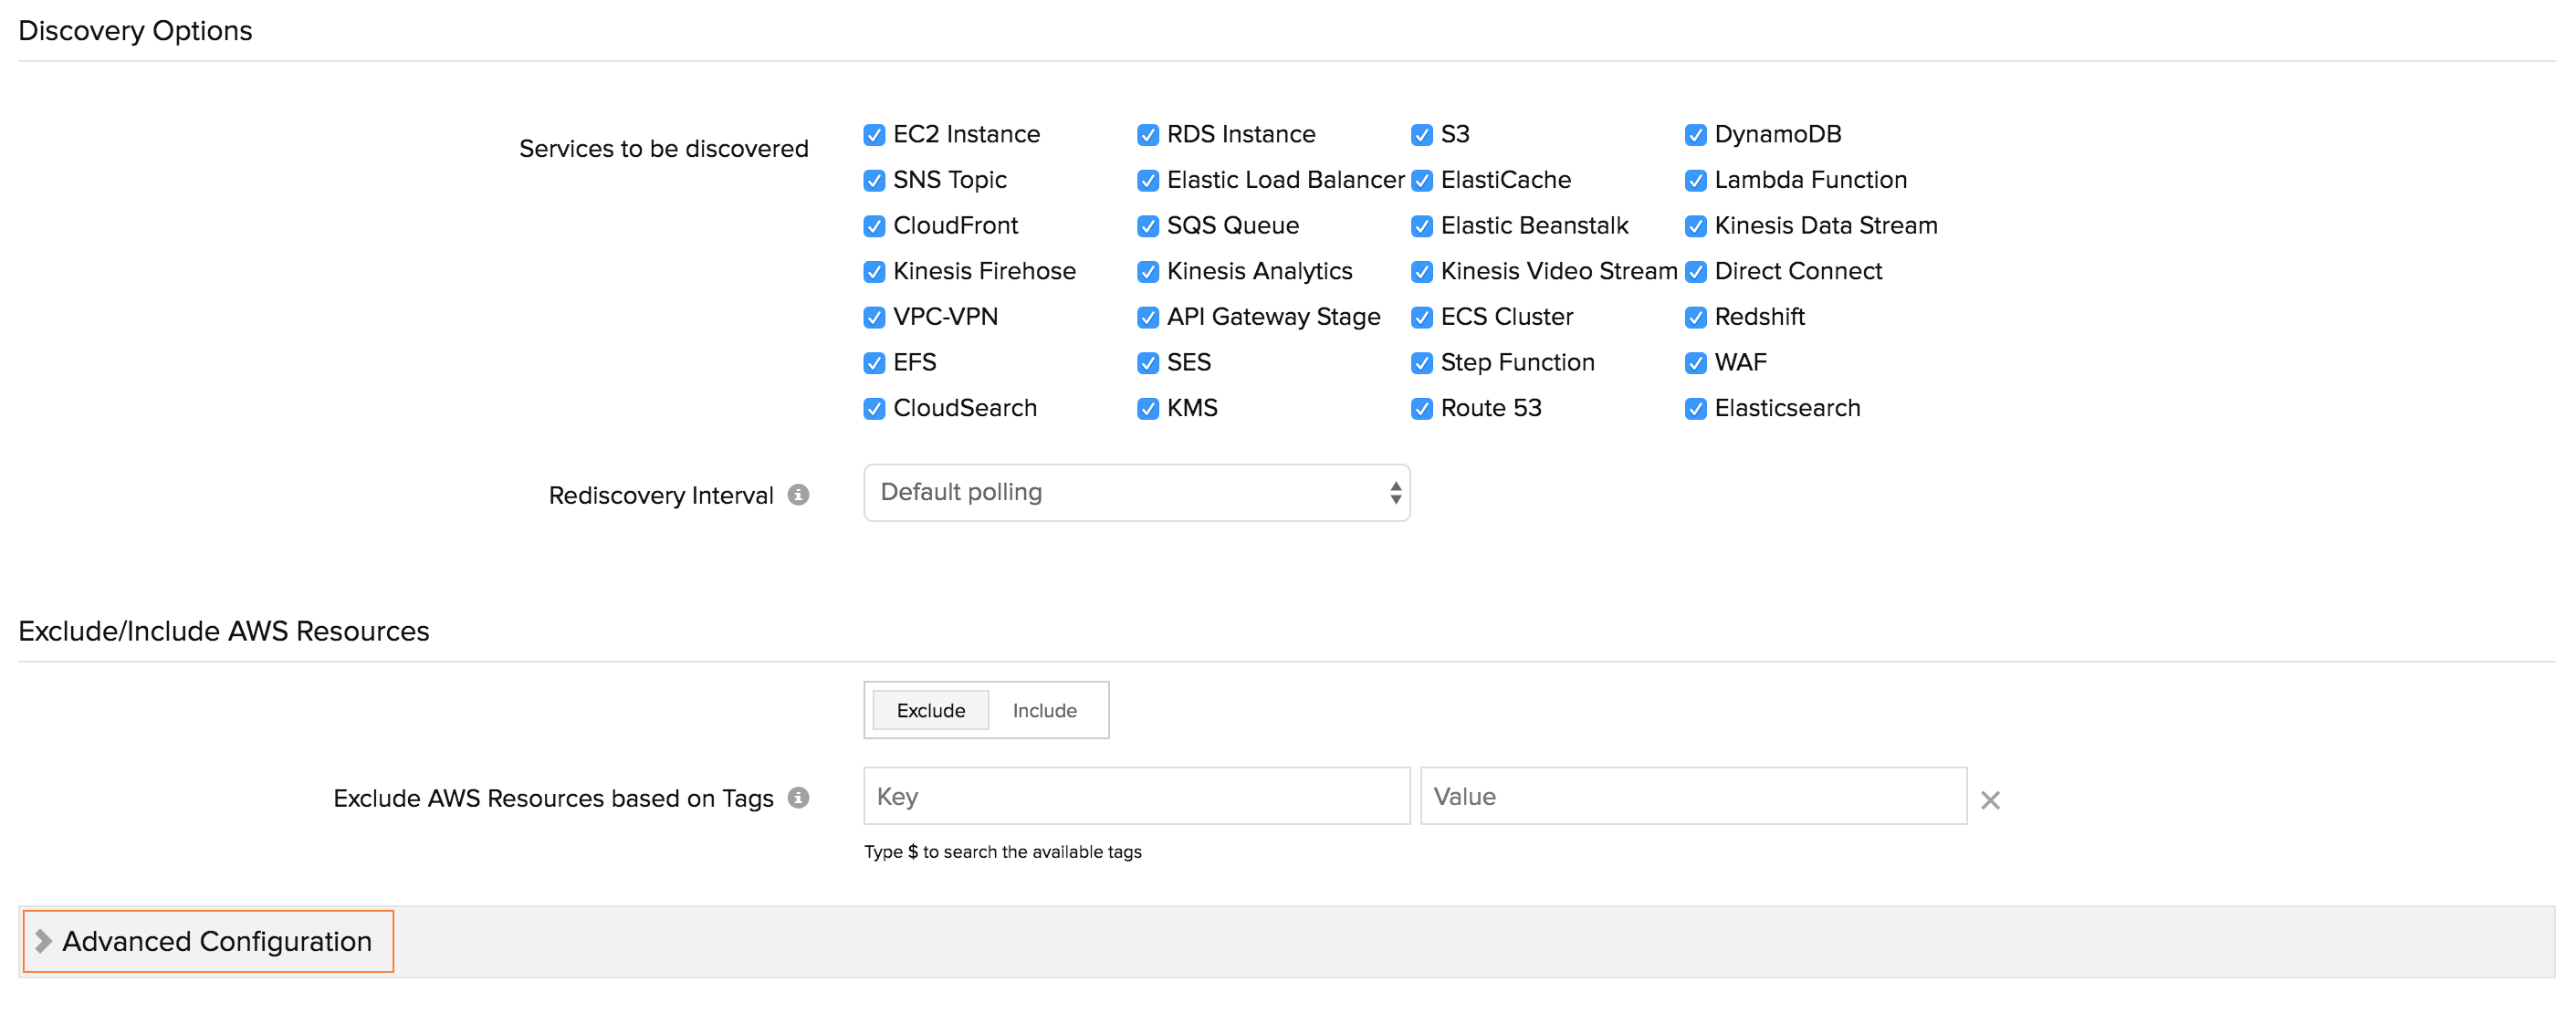Screen dimensions: 2576x1013
Task: Toggle the Direct Connect checkbox
Action: pyautogui.click(x=1696, y=272)
